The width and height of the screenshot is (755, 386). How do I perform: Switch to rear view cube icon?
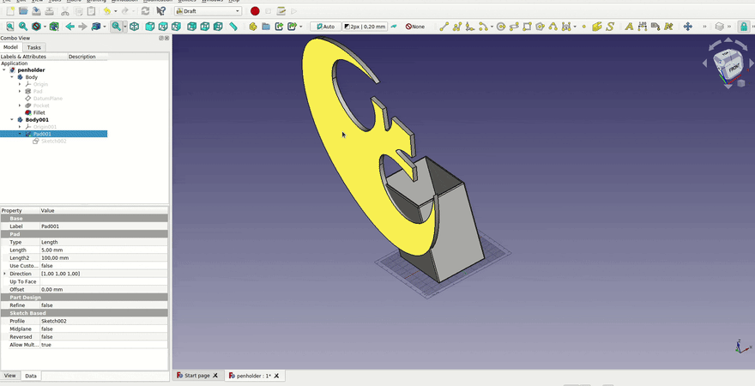(x=191, y=27)
